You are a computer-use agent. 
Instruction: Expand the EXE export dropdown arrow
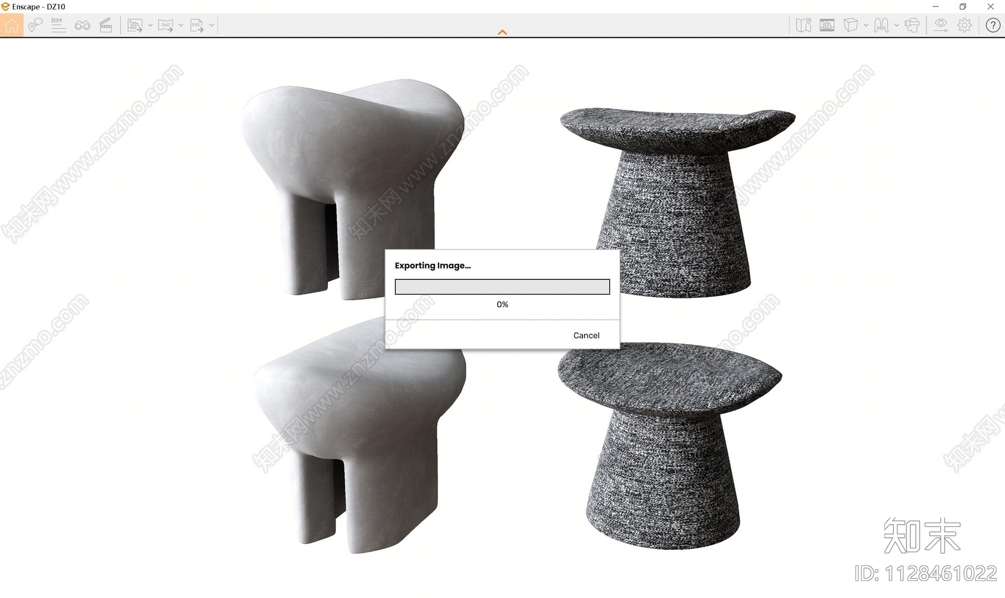pos(212,25)
